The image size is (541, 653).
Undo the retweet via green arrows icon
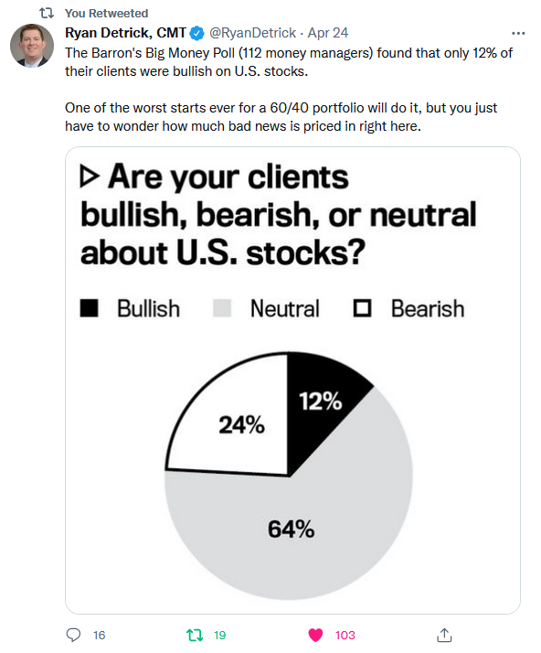[x=195, y=635]
